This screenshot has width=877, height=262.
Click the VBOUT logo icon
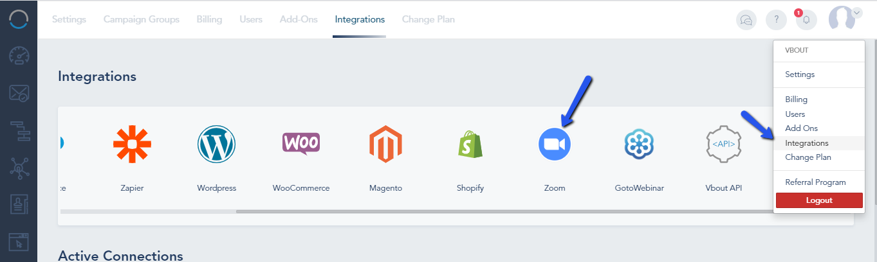pyautogui.click(x=19, y=19)
